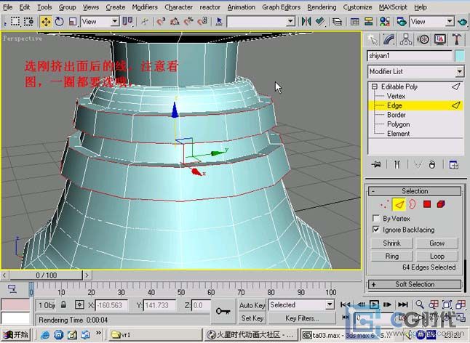Open the Named Selection Sets dropdown
The image size is (470, 343).
tap(260, 22)
